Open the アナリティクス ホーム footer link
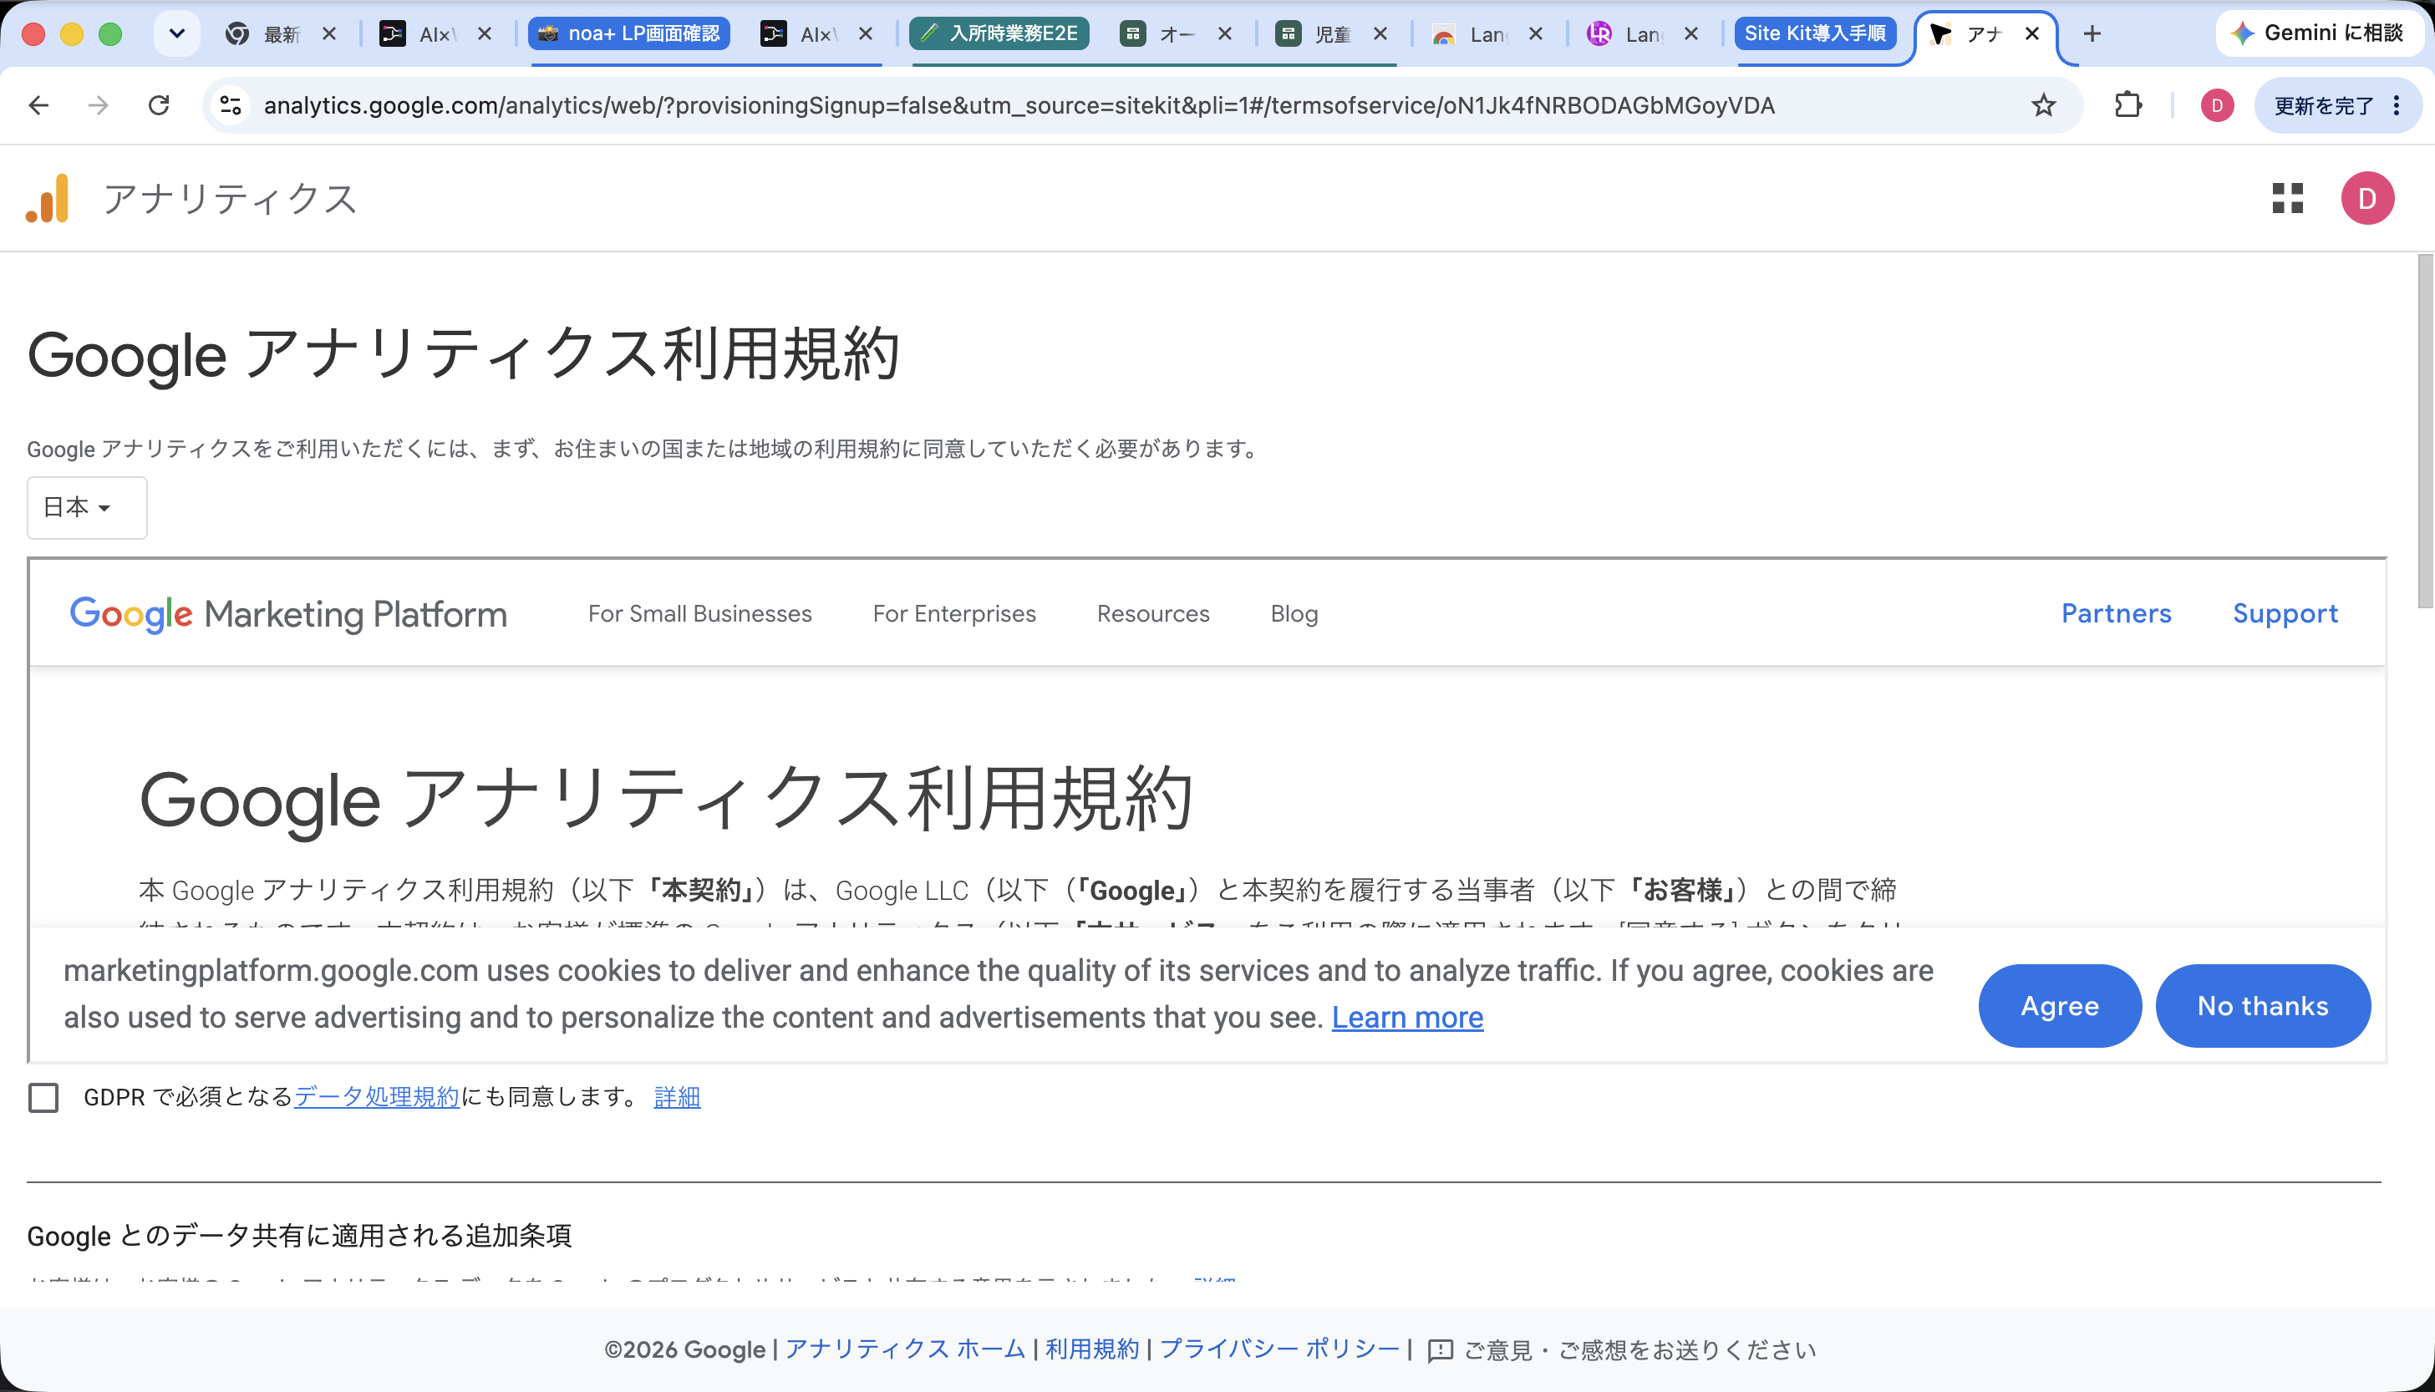Screen dimensions: 2435x1392 [x=904, y=1350]
